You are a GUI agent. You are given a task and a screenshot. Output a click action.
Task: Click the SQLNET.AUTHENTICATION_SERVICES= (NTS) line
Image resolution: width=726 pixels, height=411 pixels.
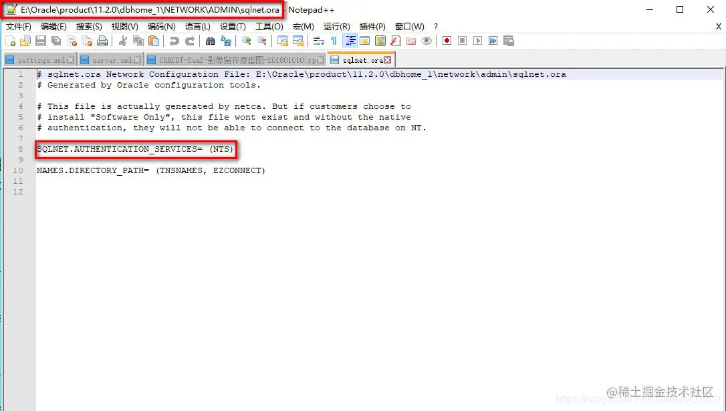point(135,149)
